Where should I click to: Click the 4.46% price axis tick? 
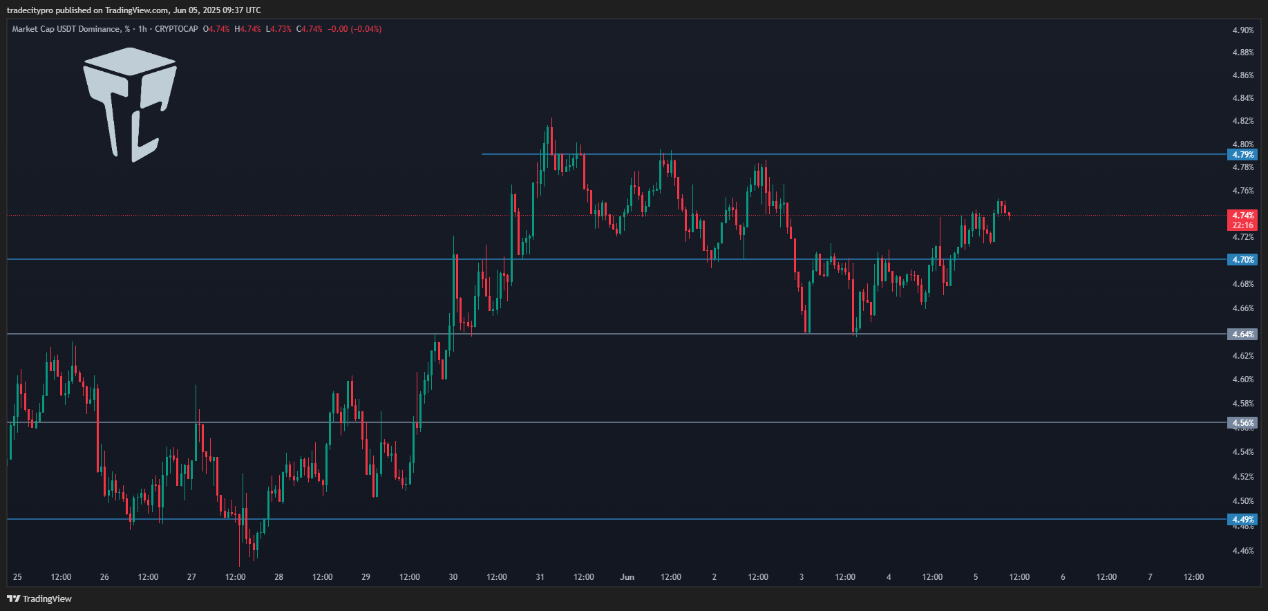(1242, 551)
